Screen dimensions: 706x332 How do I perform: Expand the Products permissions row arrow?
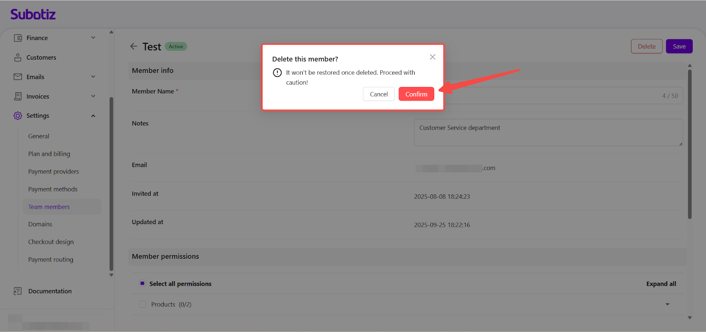point(667,304)
